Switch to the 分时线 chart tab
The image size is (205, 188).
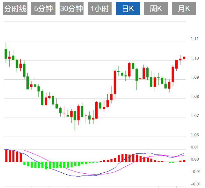pos(15,9)
